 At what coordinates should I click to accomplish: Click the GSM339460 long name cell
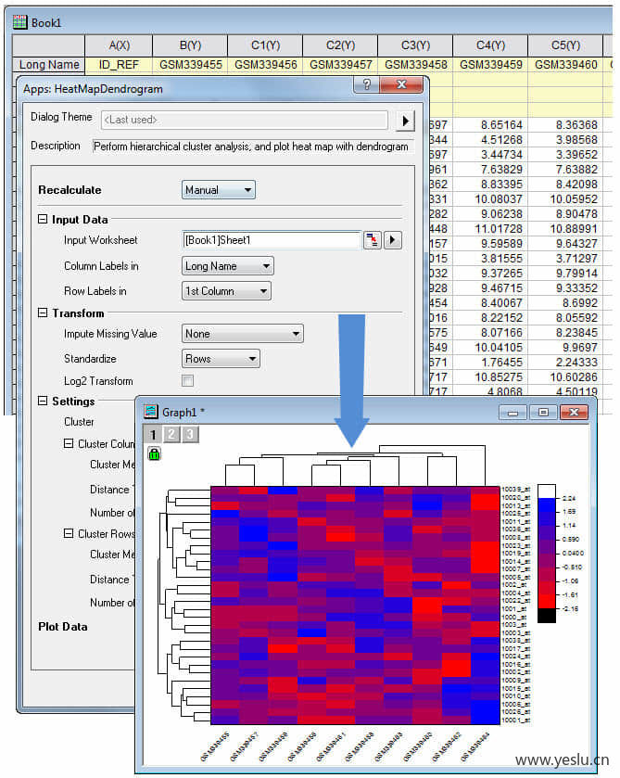[565, 65]
